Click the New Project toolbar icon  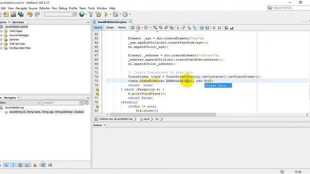pyautogui.click(x=6, y=14)
